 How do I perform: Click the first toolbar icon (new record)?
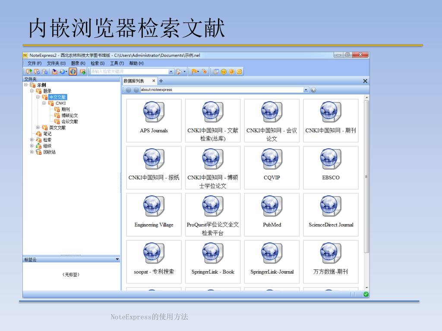coord(29,72)
